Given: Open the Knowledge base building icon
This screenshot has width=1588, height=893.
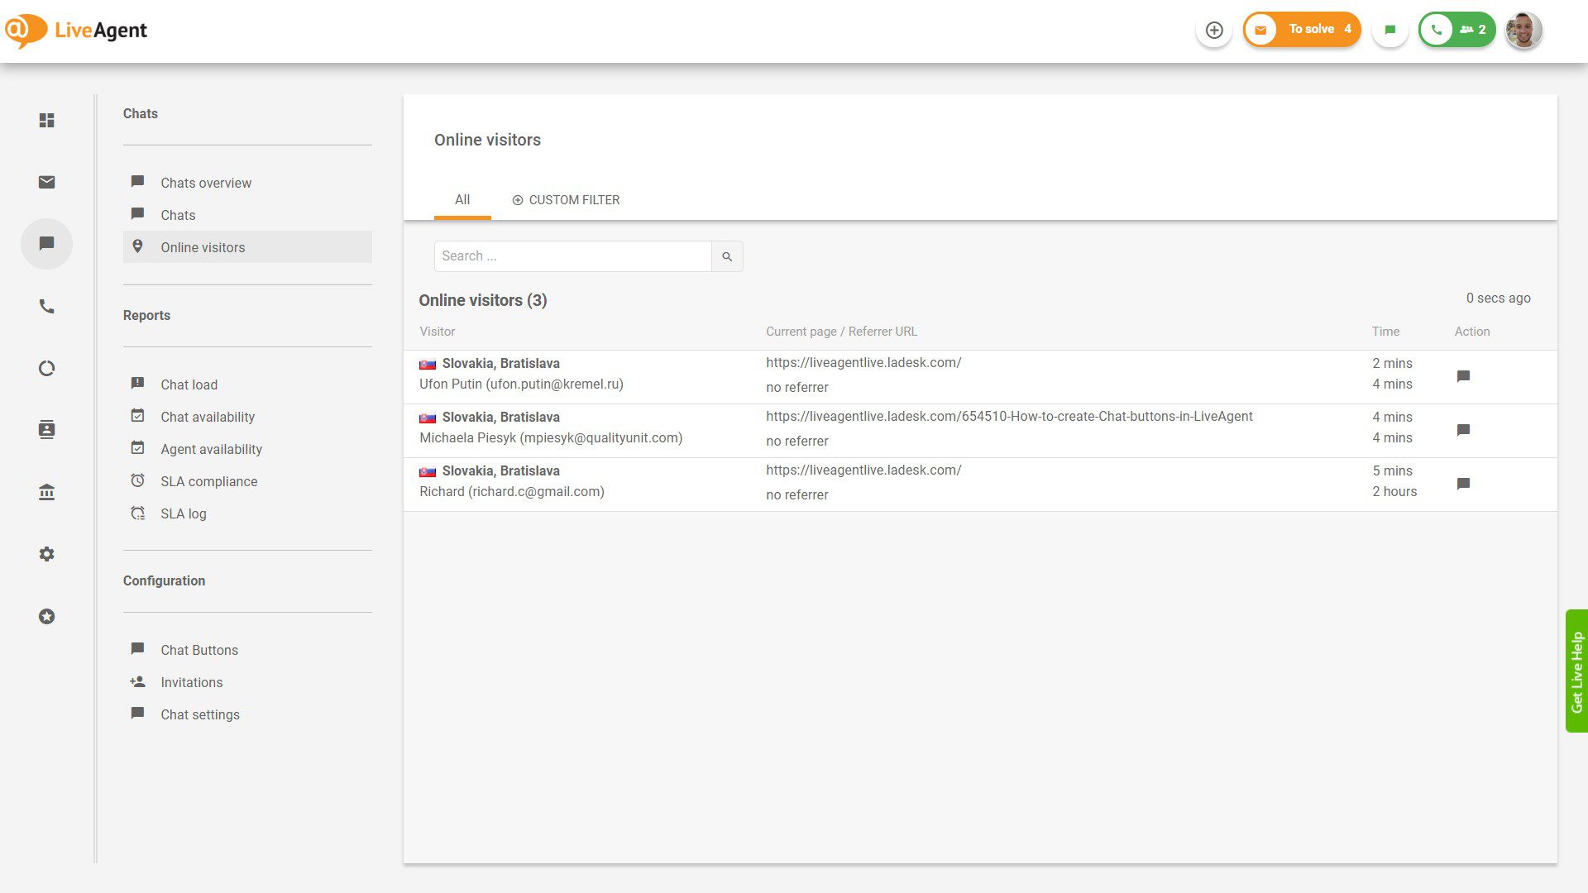Looking at the screenshot, I should pos(46,493).
